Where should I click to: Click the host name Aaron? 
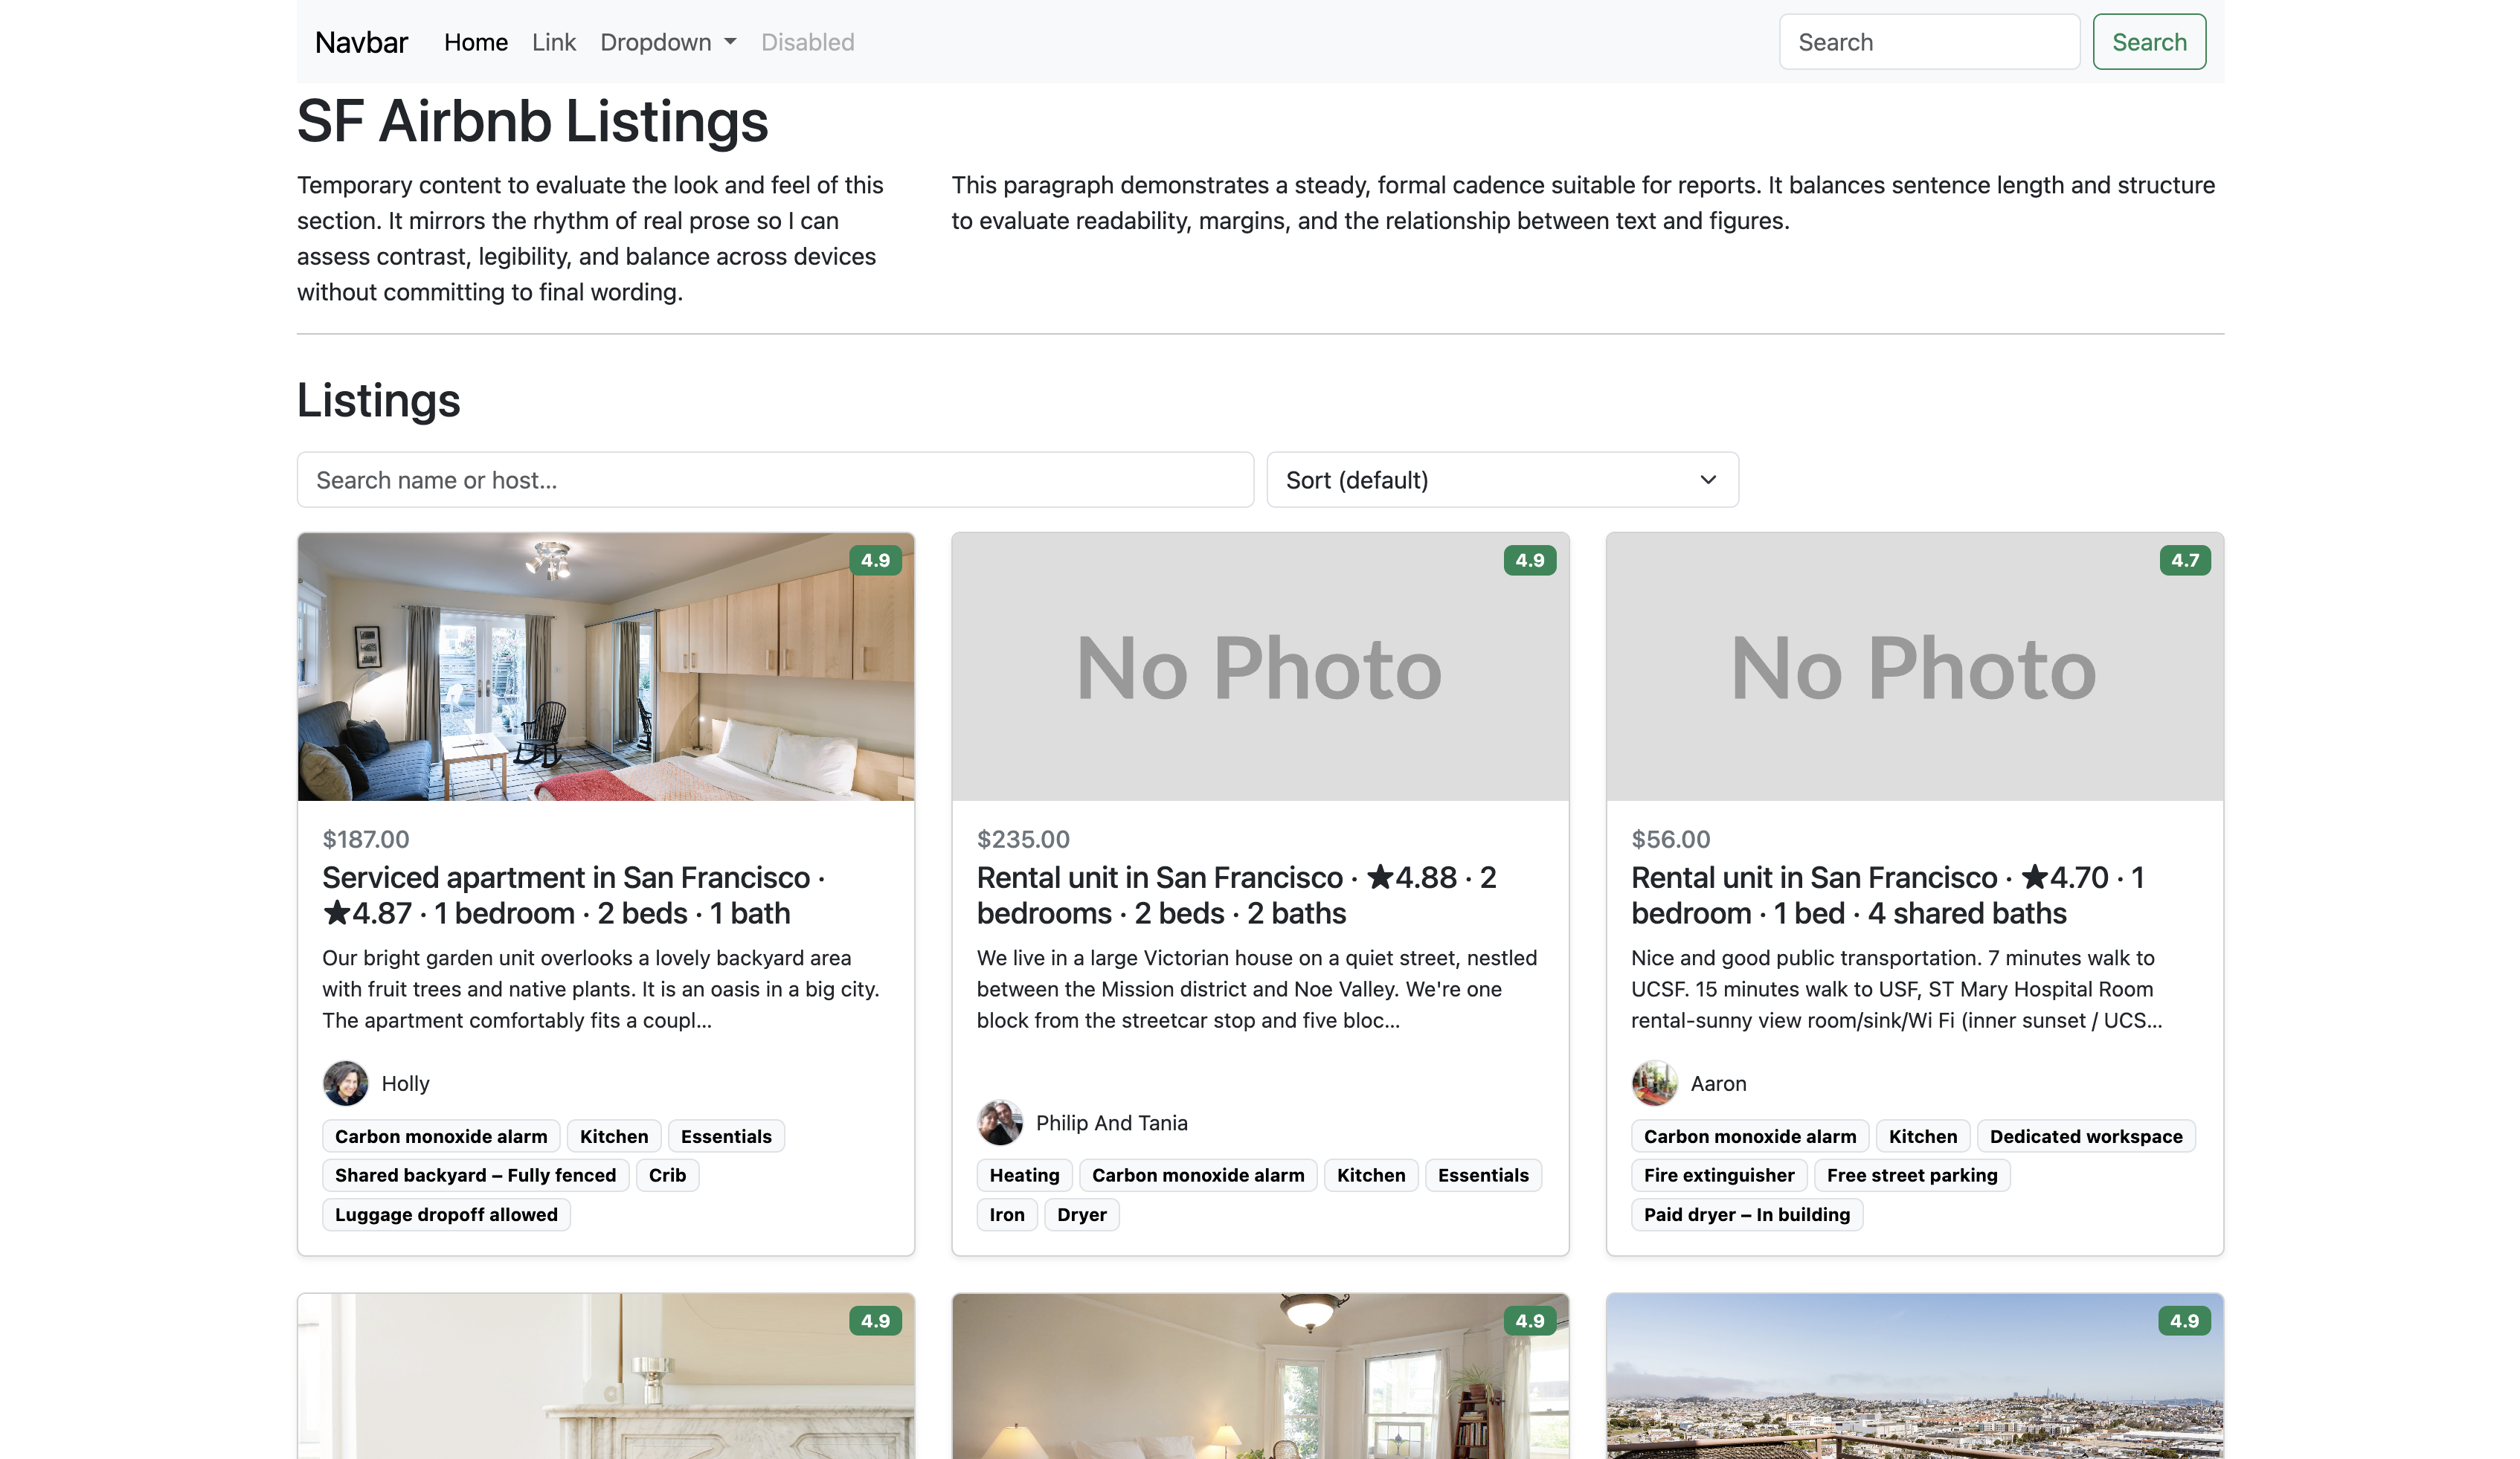pyautogui.click(x=1718, y=1083)
